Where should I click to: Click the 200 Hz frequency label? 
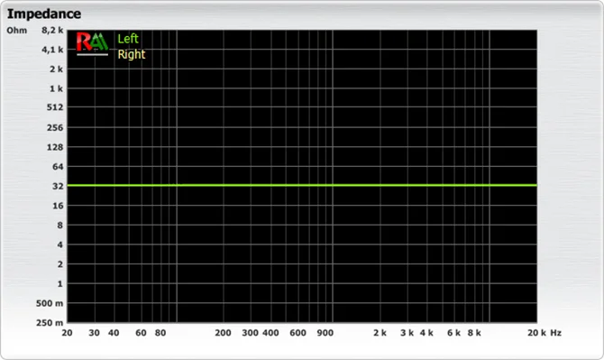[223, 333]
